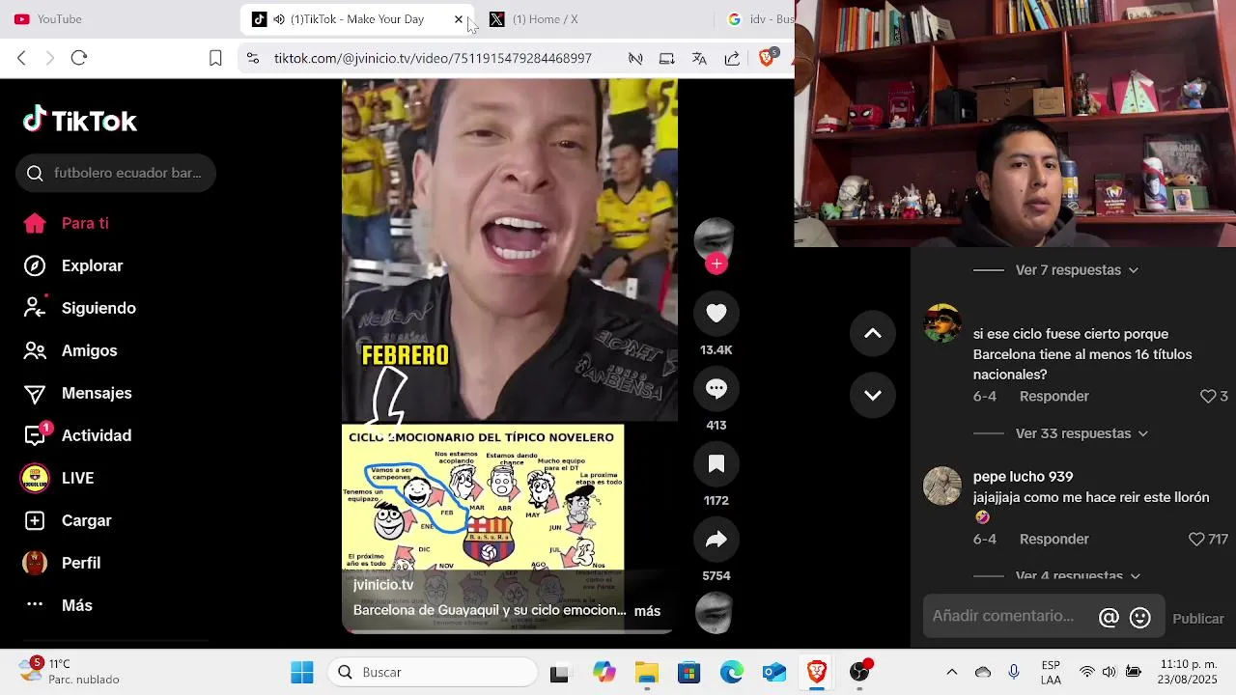
Task: Click the taskbar Buscar search box
Action: click(x=433, y=672)
